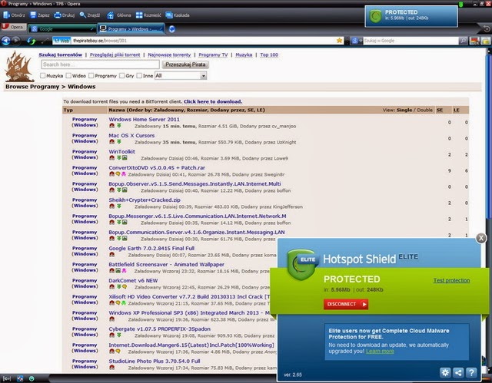The image size is (492, 383).
Task: Check the Programy checkbox
Action: click(91, 75)
